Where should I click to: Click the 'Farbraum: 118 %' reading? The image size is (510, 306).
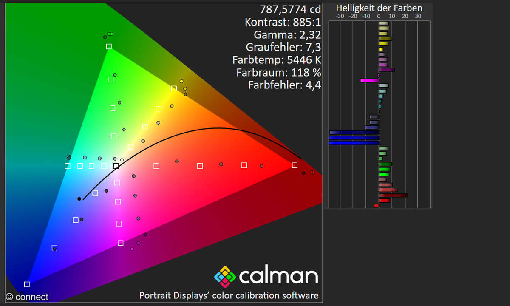(278, 72)
